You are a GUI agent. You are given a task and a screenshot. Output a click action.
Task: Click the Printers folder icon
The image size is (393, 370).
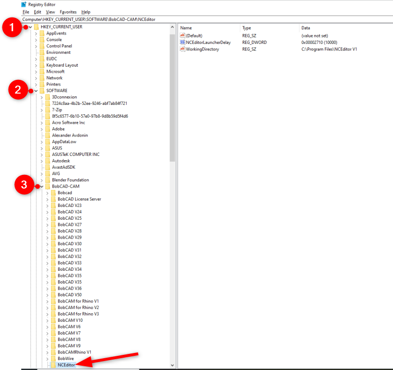[42, 85]
